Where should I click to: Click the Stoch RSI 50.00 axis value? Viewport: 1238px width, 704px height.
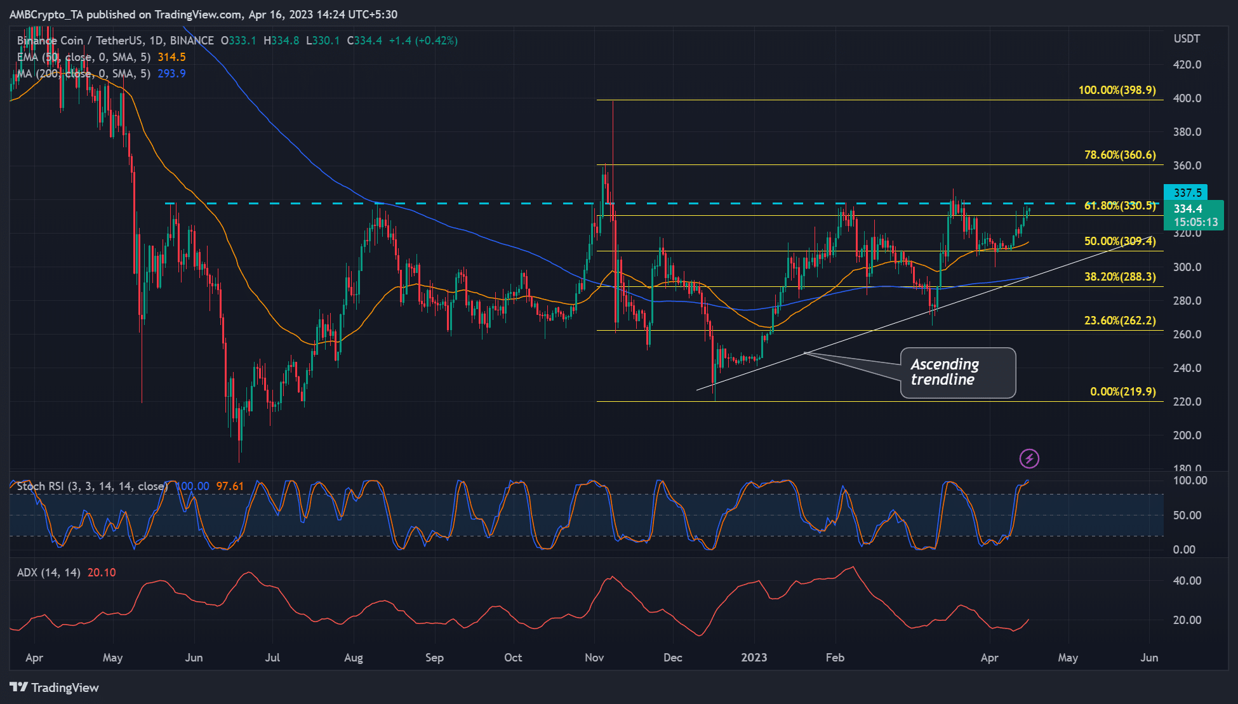coord(1187,515)
